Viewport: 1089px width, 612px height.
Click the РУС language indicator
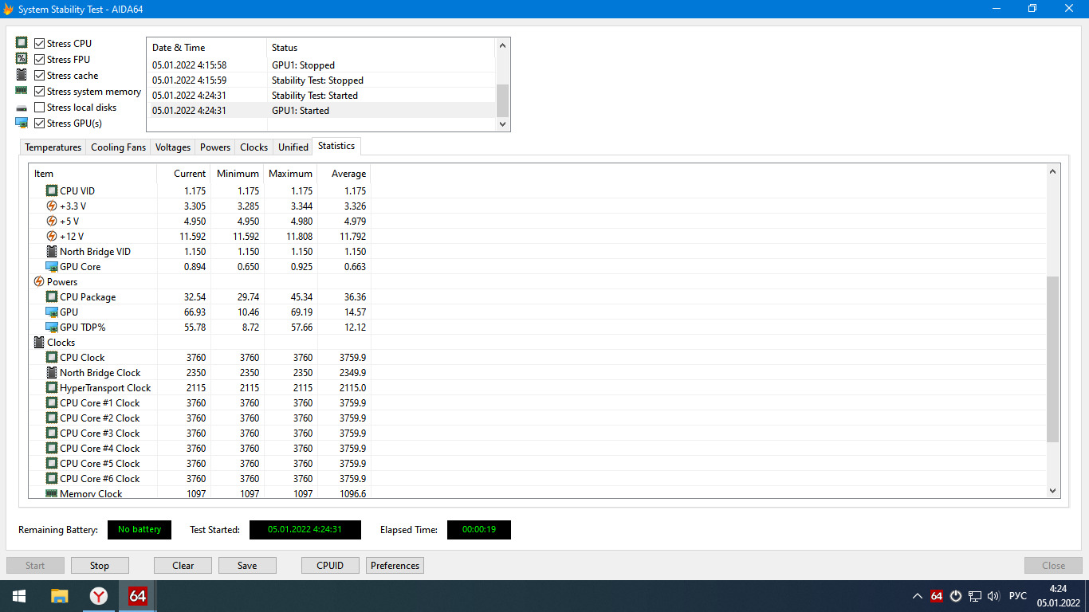click(1018, 596)
